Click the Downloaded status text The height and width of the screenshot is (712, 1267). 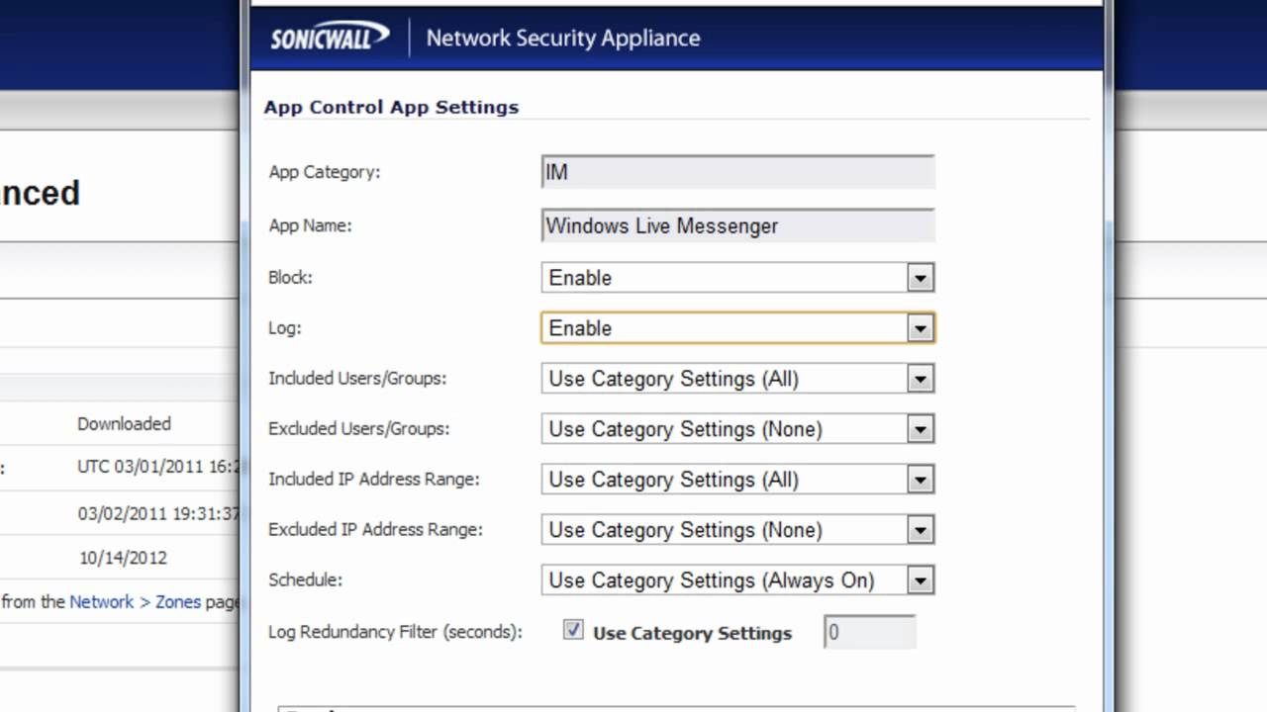[x=124, y=423]
